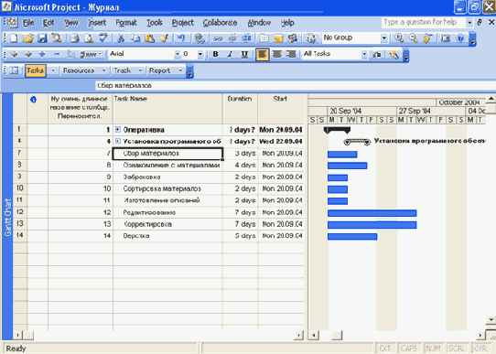Open a file with the folder icon
The image size is (496, 354).
pos(27,38)
